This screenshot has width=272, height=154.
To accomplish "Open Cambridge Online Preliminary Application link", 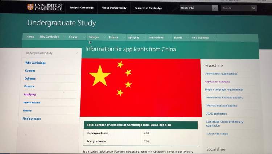I will (x=224, y=124).
